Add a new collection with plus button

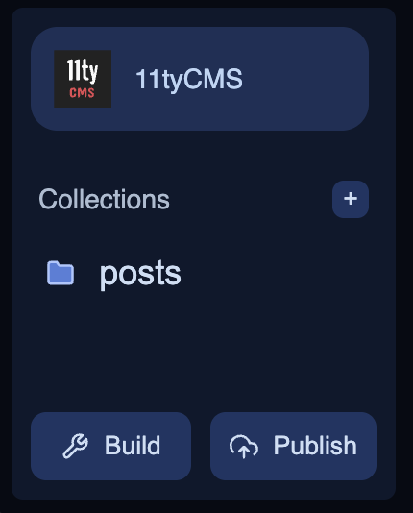pyautogui.click(x=351, y=199)
